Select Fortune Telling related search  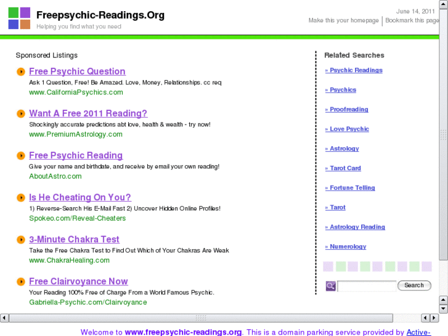[x=350, y=188]
